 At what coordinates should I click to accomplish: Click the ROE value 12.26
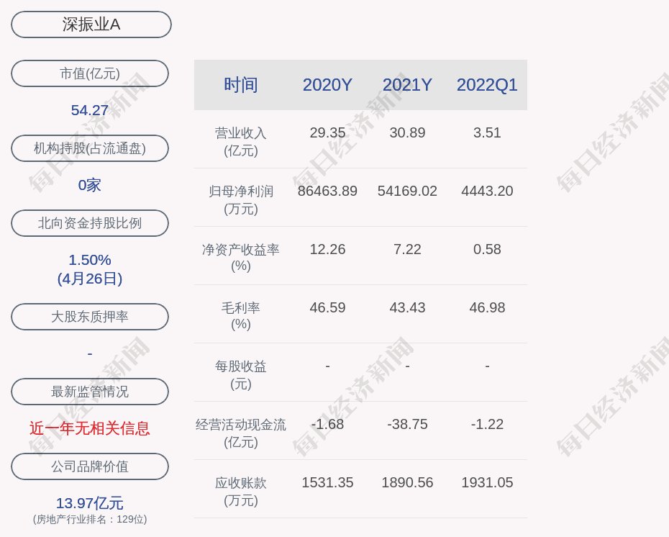pyautogui.click(x=327, y=249)
